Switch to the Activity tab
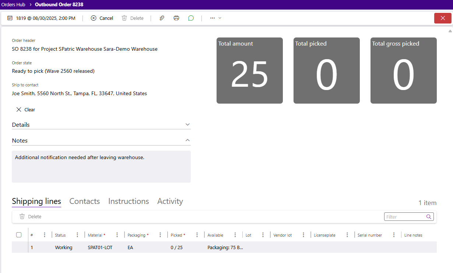Image resolution: width=453 pixels, height=273 pixels. [170, 201]
